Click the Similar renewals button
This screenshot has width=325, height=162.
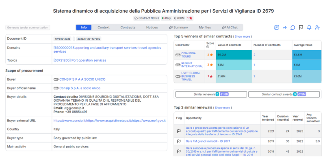tap(211, 94)
